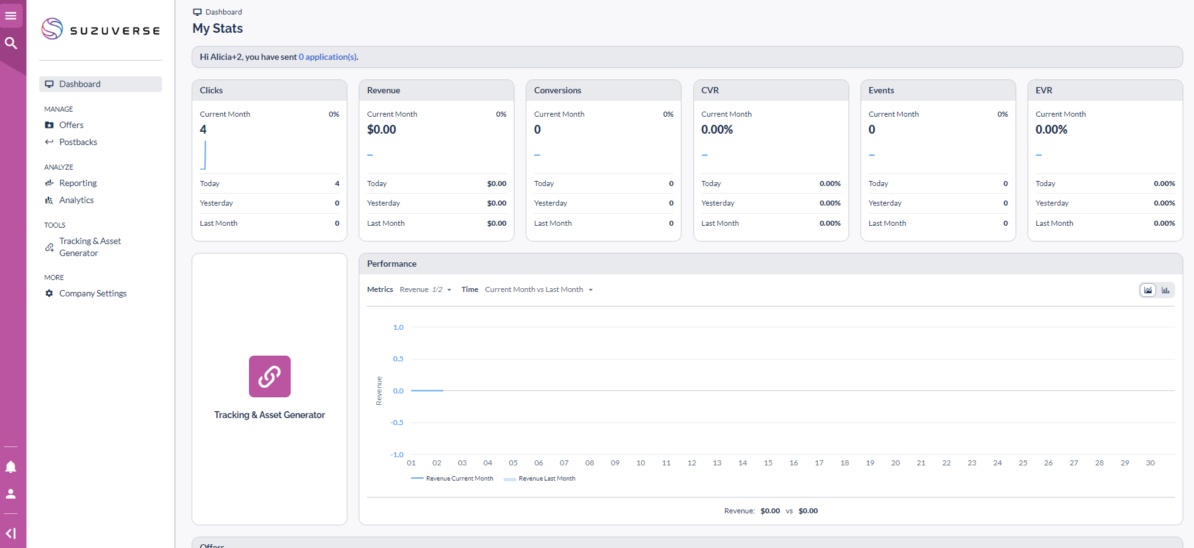Open Postbacks in the sidebar
Image resolution: width=1194 pixels, height=548 pixels.
[x=78, y=142]
